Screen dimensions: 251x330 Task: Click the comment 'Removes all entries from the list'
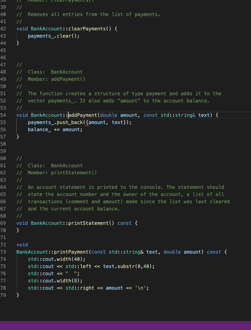[x=94, y=14]
